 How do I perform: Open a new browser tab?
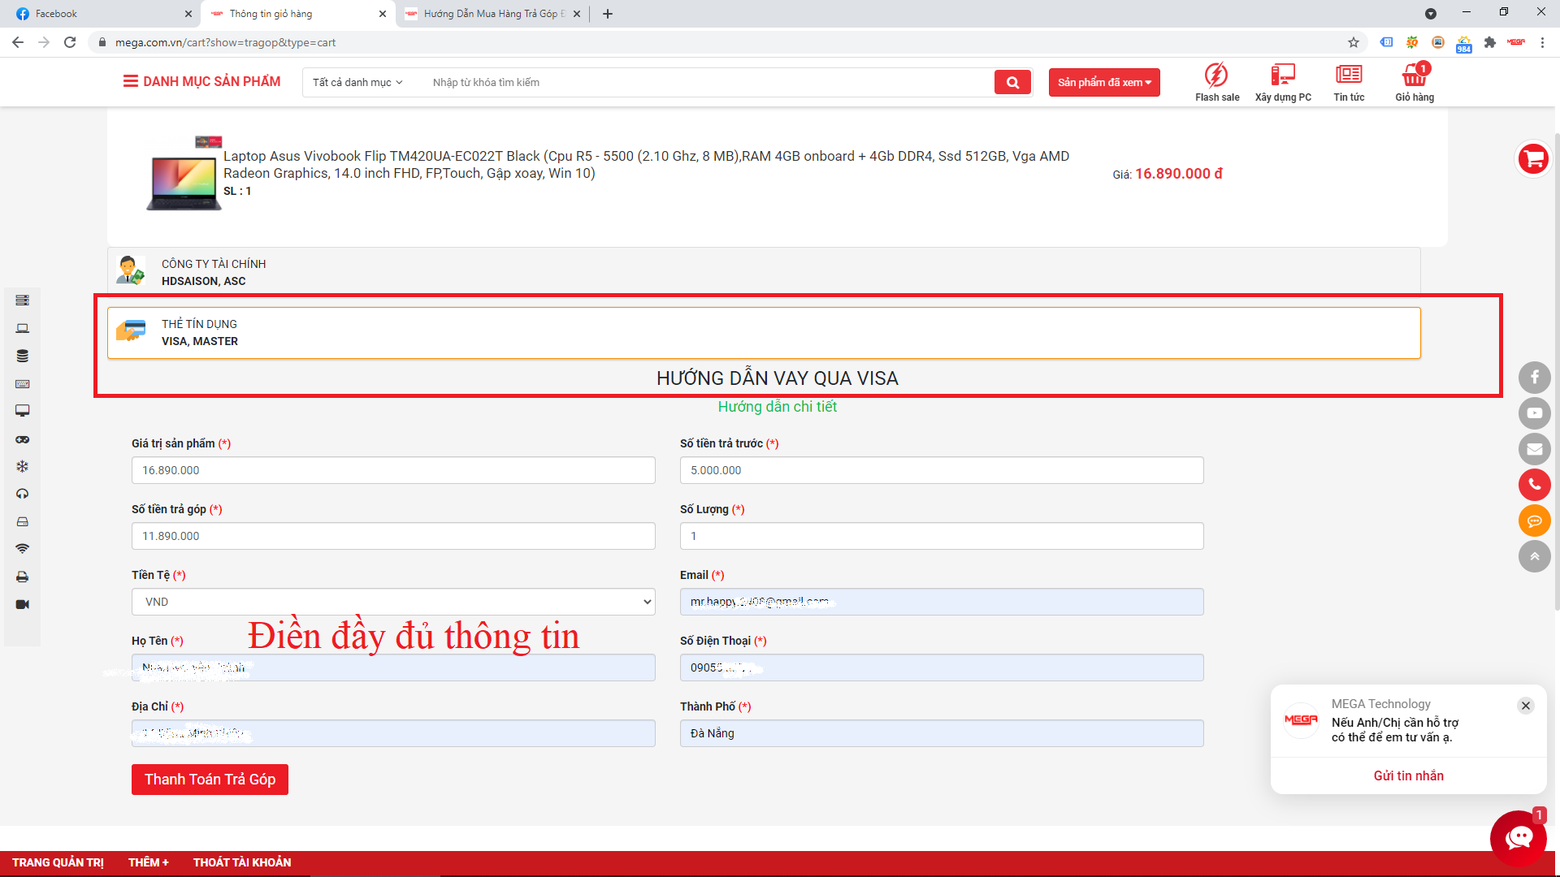pos(608,14)
